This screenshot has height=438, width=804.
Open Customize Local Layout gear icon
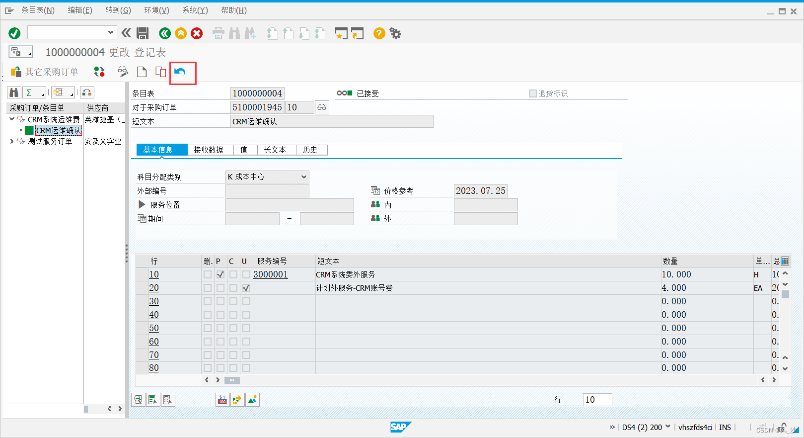(395, 33)
